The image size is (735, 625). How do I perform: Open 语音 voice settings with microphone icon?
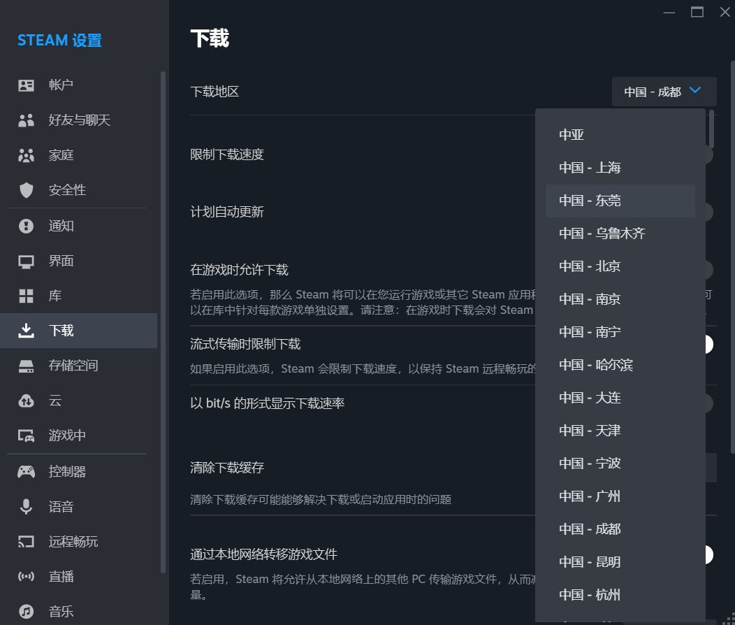(26, 505)
